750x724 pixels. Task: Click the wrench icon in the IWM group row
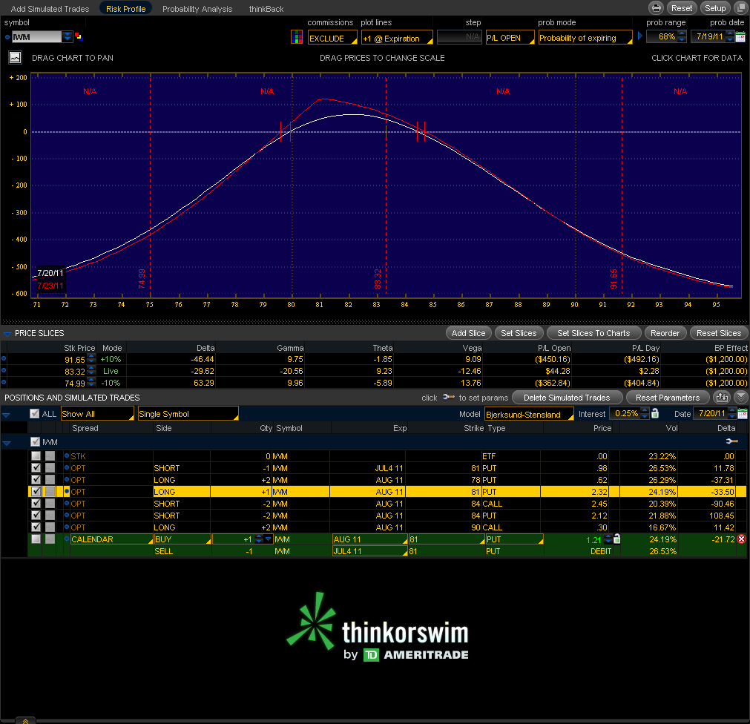[x=731, y=441]
